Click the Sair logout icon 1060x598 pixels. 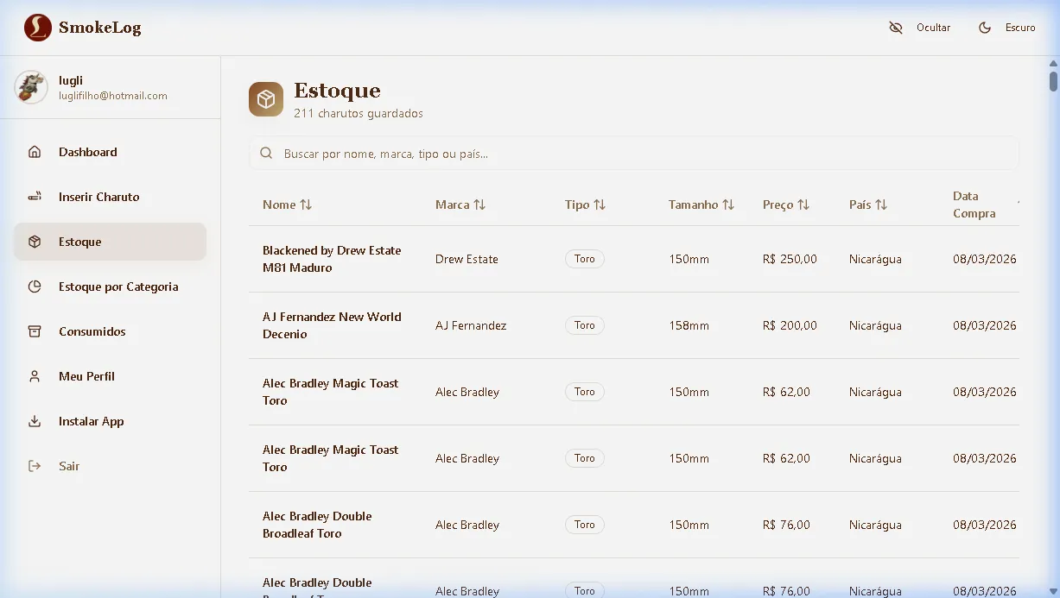point(35,466)
